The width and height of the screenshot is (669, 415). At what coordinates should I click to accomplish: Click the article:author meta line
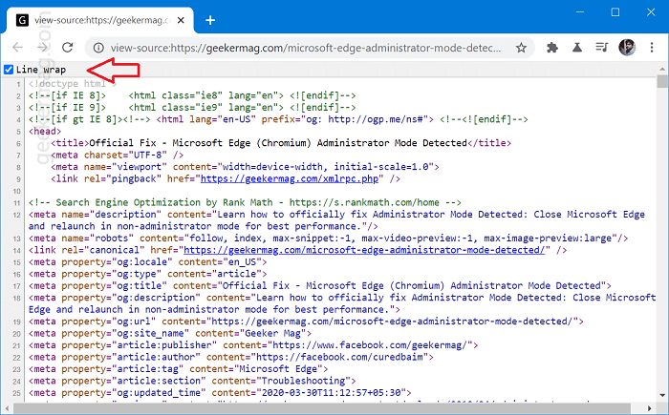click(231, 357)
